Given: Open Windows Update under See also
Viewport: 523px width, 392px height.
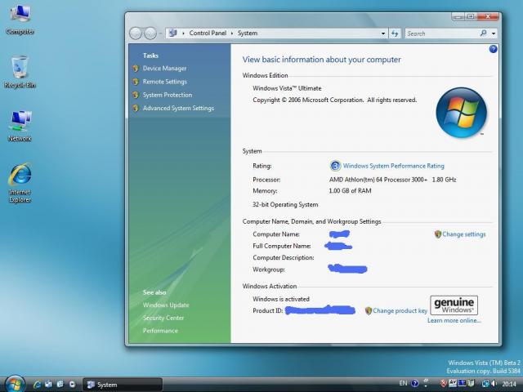Looking at the screenshot, I should pyautogui.click(x=166, y=305).
